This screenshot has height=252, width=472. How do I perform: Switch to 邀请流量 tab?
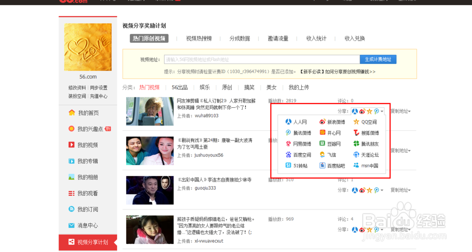click(x=278, y=39)
